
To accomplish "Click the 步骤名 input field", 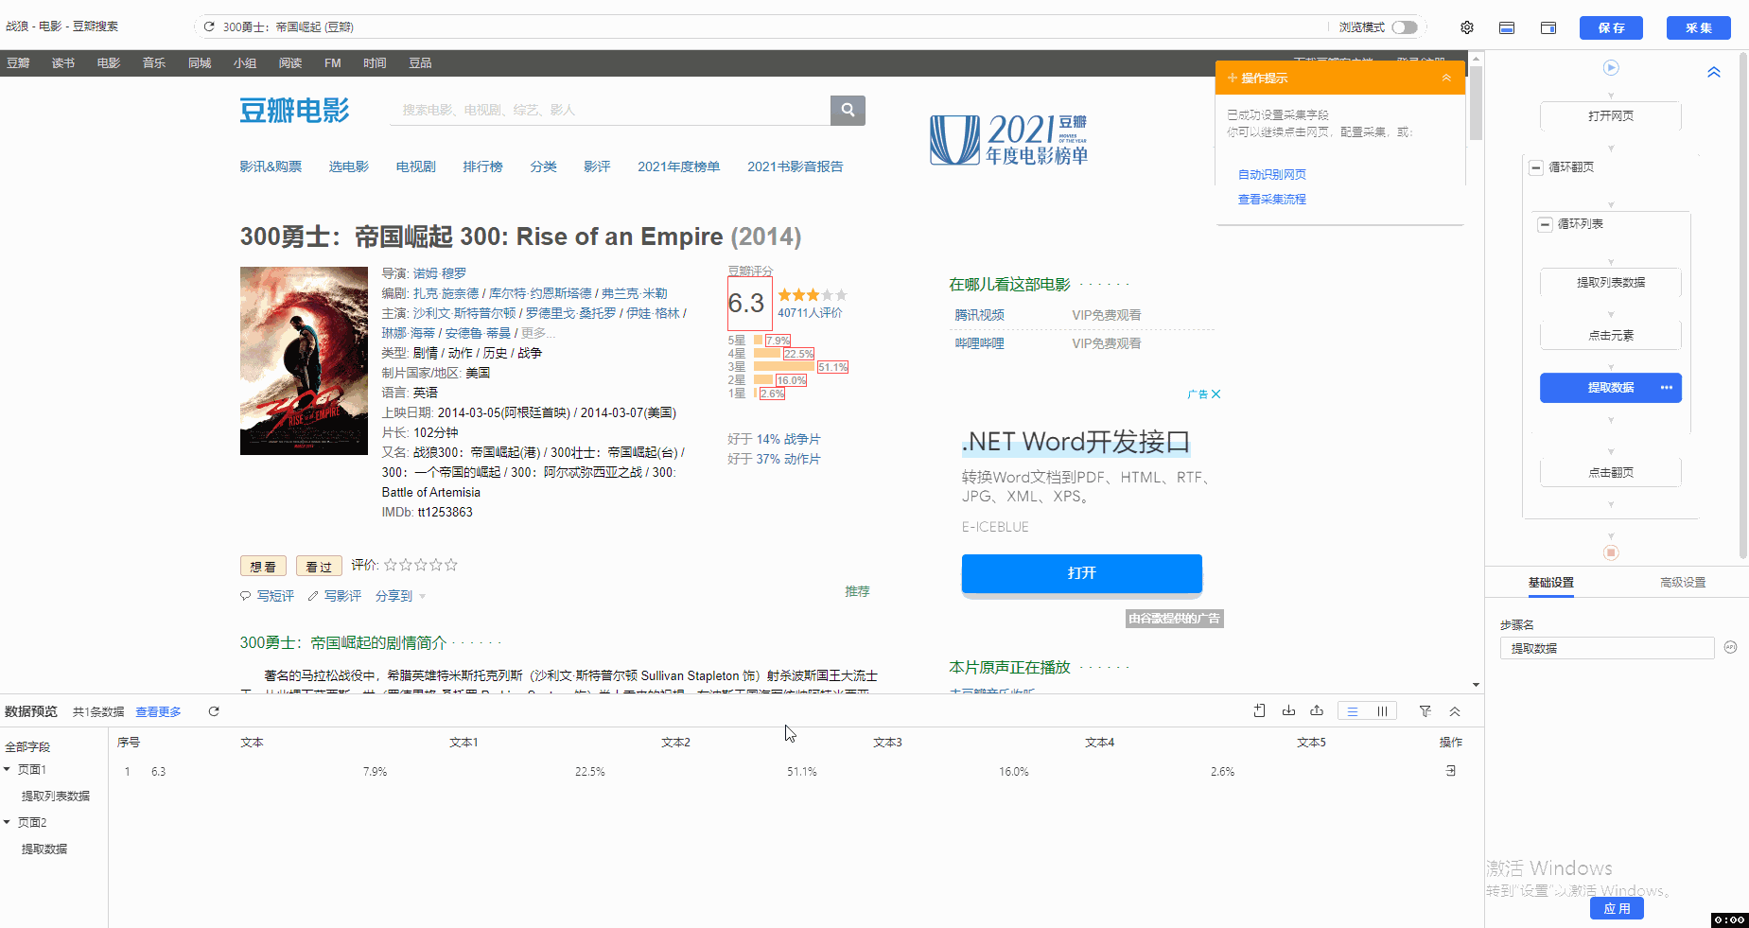I will (1607, 648).
